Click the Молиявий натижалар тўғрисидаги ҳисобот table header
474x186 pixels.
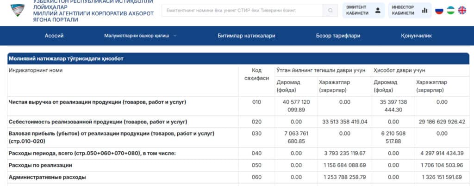pos(66,59)
